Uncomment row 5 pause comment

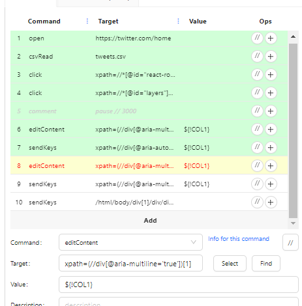pyautogui.click(x=257, y=111)
